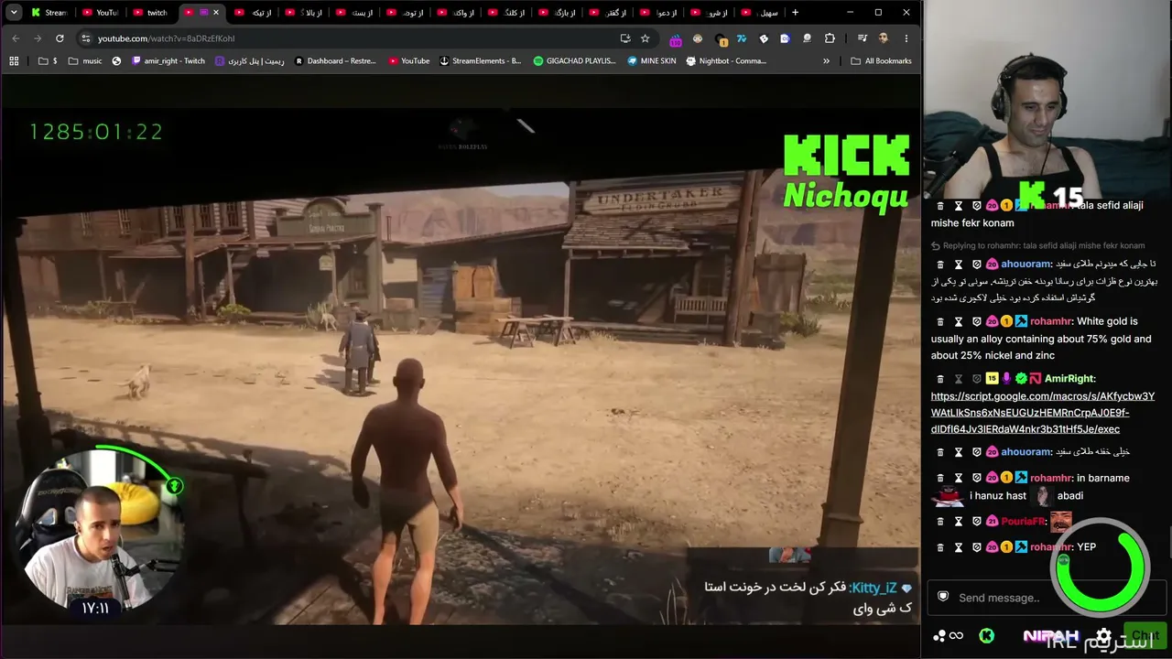The height and width of the screenshot is (659, 1172).
Task: Open the 7TV extension icon
Action: (742, 38)
